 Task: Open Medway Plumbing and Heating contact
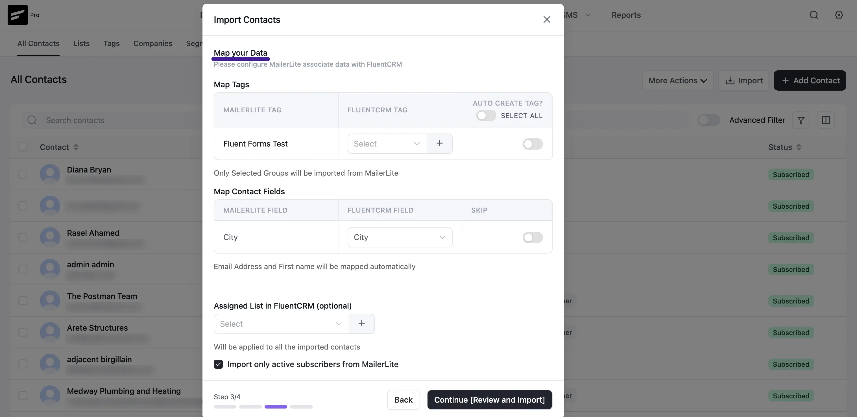[124, 391]
